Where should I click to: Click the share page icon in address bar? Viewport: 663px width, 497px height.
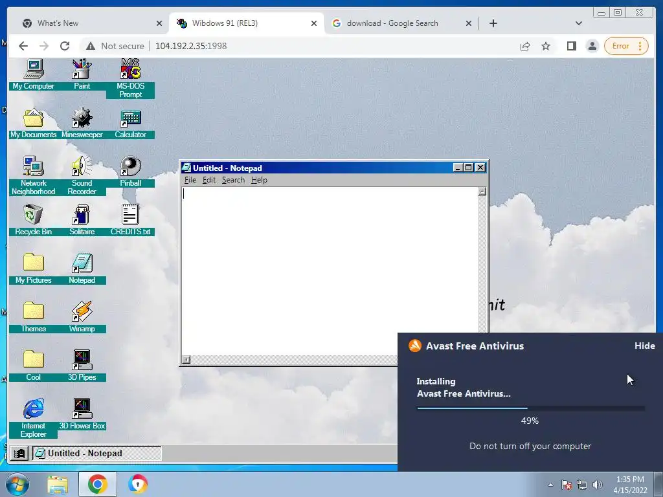pyautogui.click(x=525, y=46)
